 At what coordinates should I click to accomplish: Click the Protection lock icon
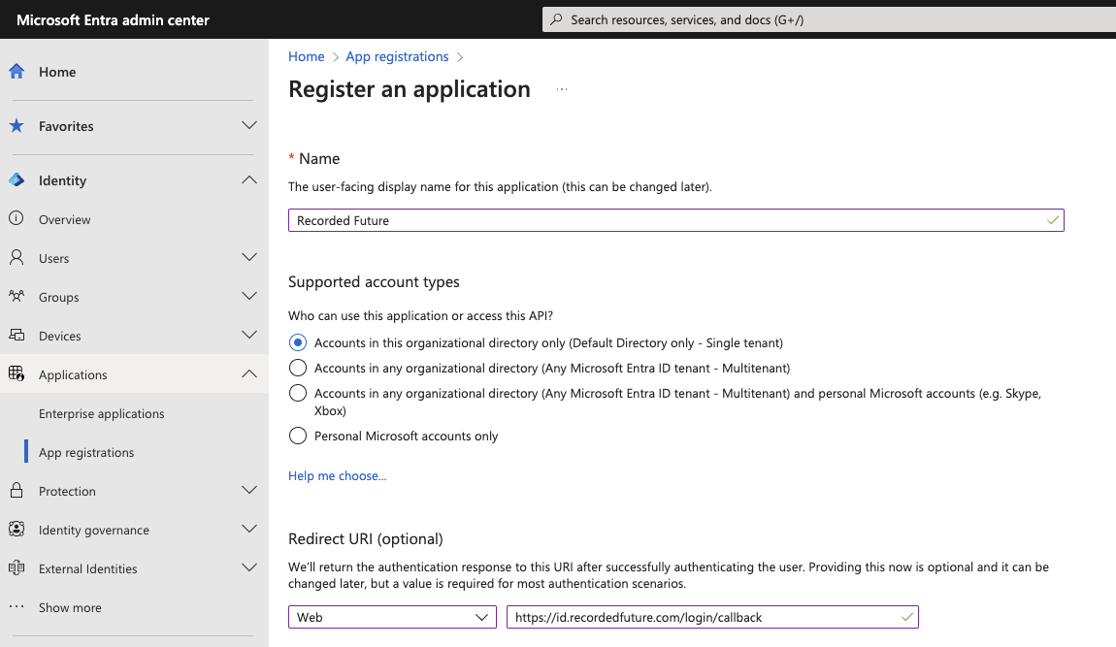(16, 491)
